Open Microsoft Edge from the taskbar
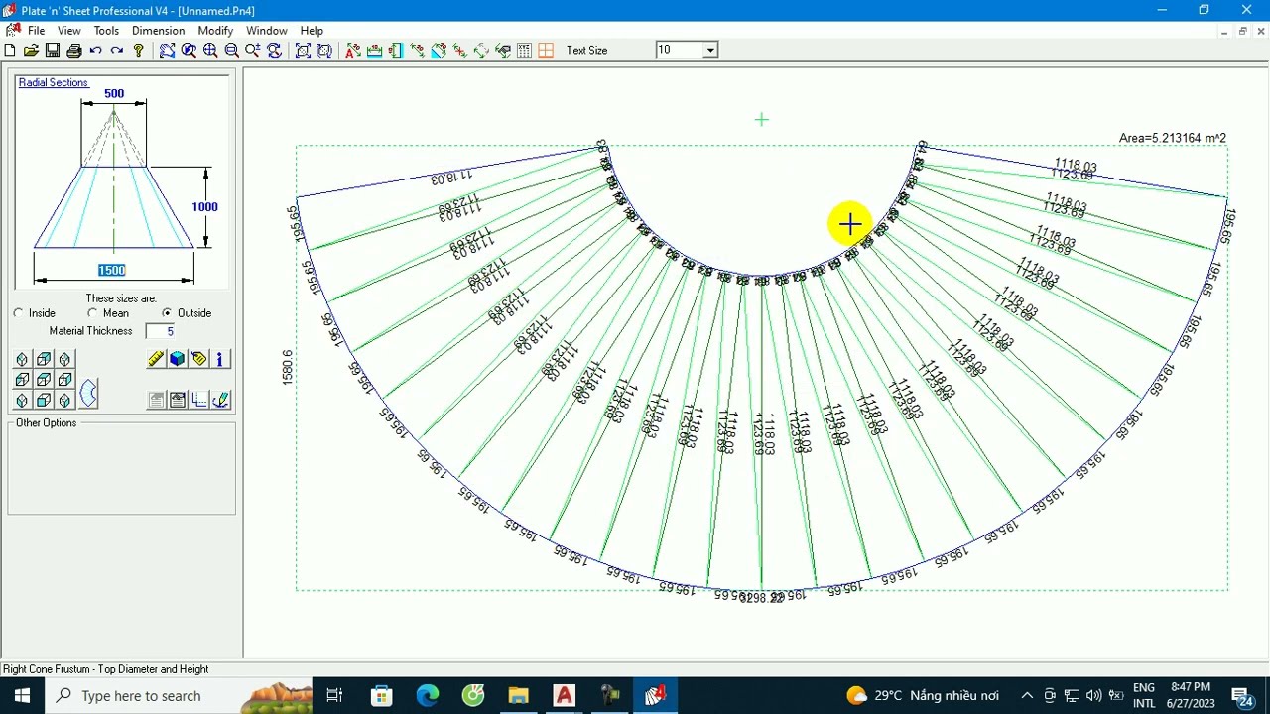1270x714 pixels. click(x=428, y=696)
